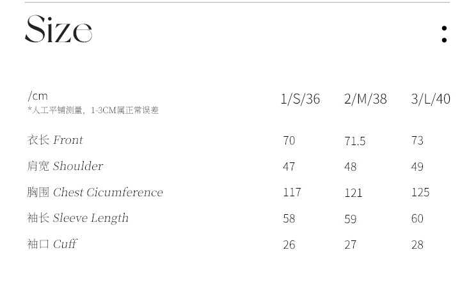Click the Front length row label
476x296 pixels.
click(x=55, y=140)
